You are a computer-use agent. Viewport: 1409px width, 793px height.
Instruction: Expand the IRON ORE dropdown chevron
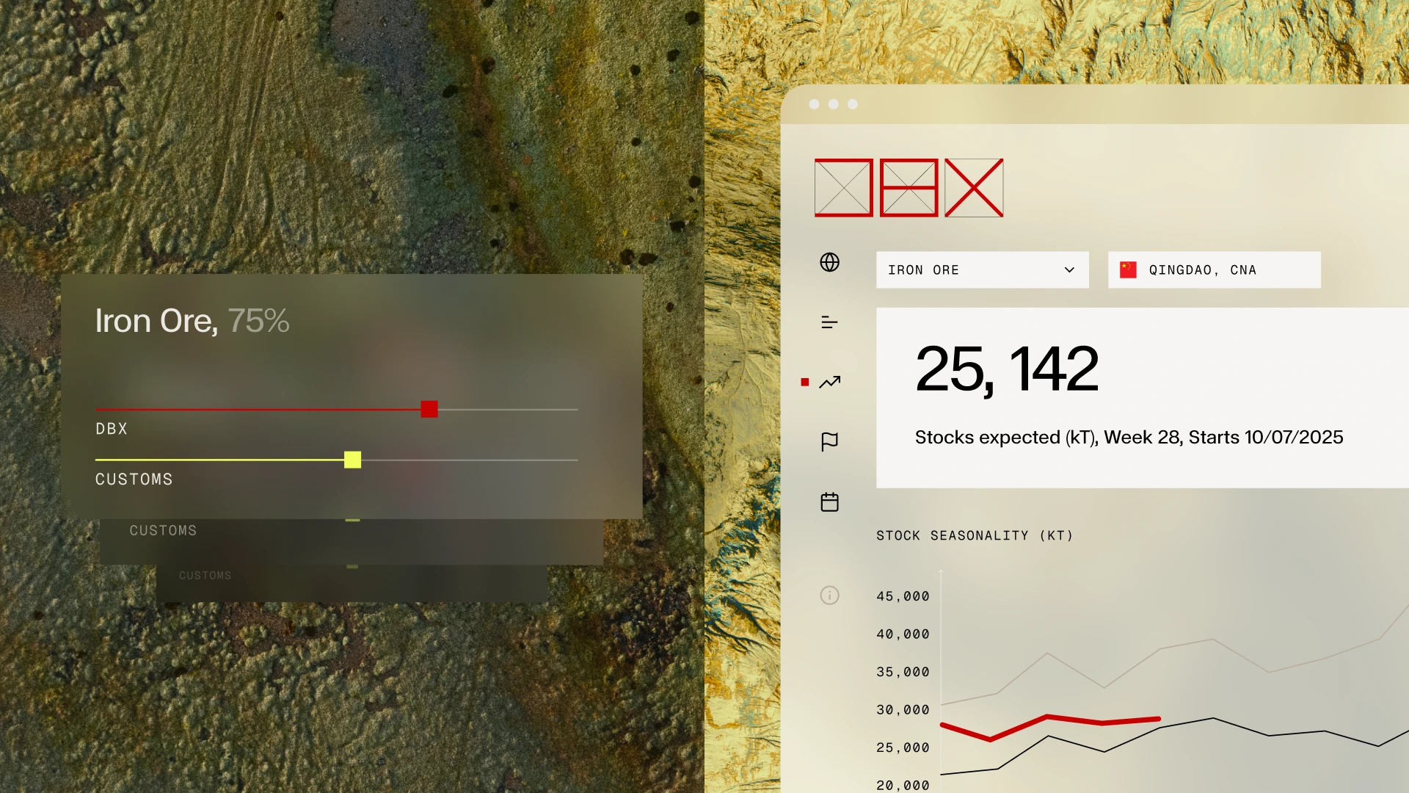[x=1069, y=270]
